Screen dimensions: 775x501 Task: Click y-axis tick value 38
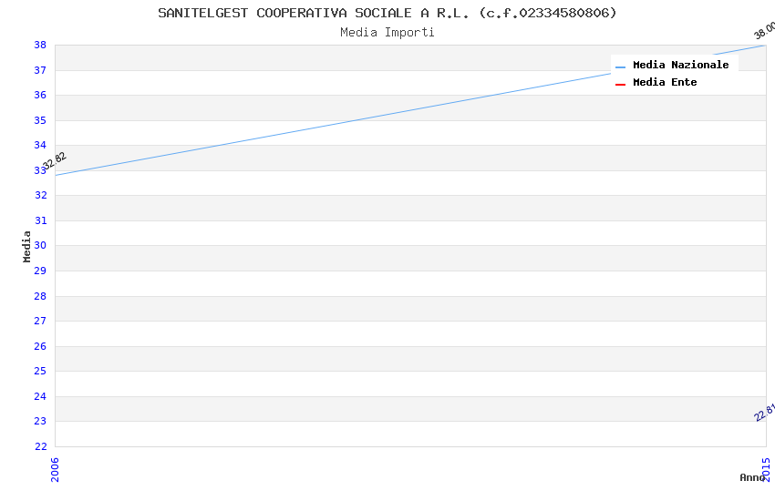click(x=40, y=45)
